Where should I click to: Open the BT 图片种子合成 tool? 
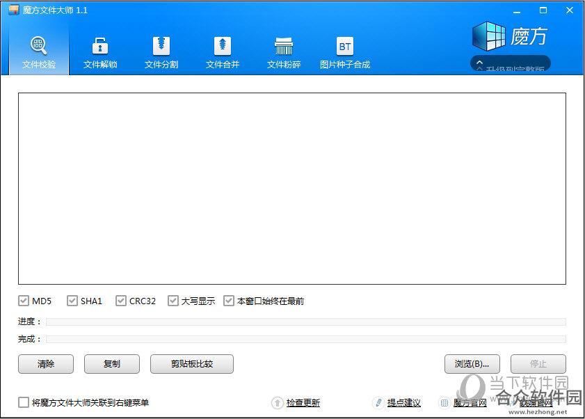click(x=345, y=52)
